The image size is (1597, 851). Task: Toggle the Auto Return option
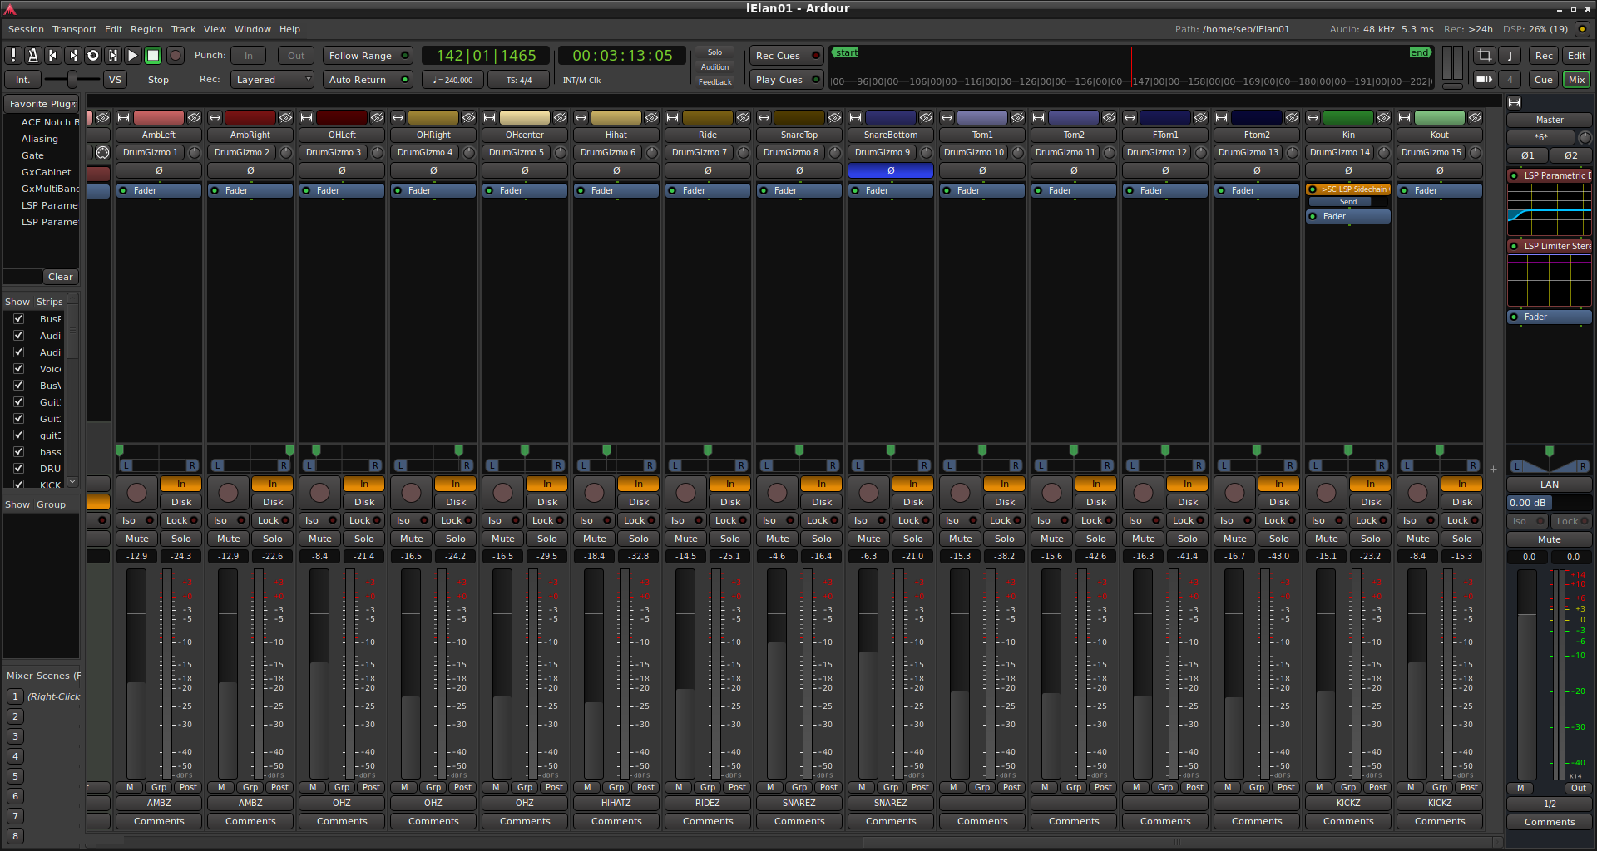tap(368, 80)
